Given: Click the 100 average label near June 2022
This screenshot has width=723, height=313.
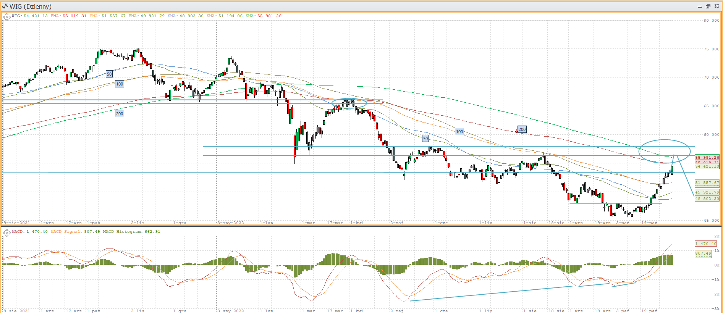Looking at the screenshot, I should click(x=459, y=132).
